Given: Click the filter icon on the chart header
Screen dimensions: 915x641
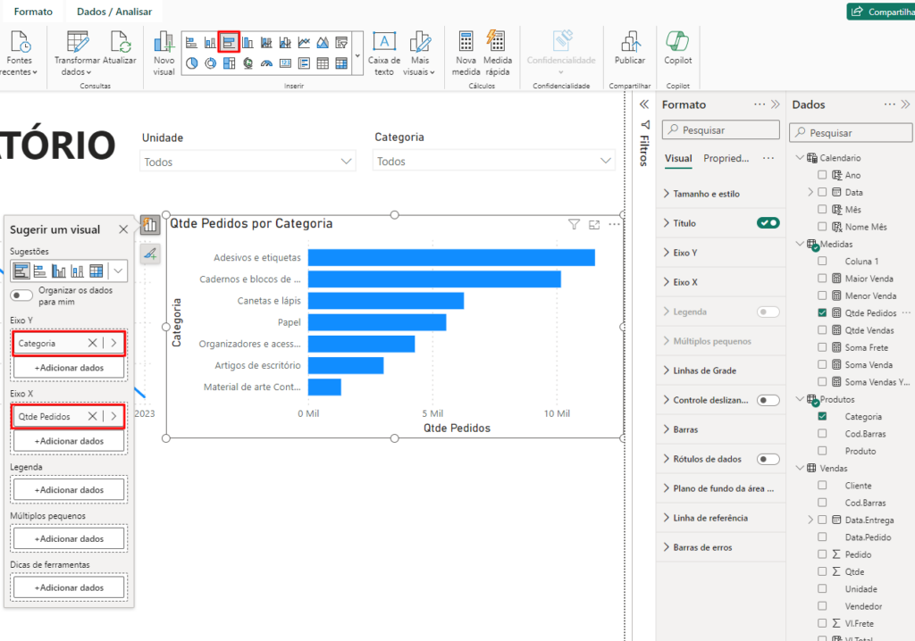Looking at the screenshot, I should point(574,224).
